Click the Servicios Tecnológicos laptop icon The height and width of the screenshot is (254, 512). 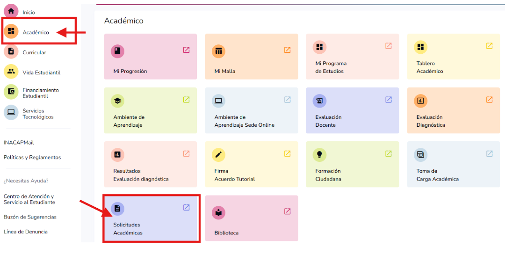(x=11, y=112)
